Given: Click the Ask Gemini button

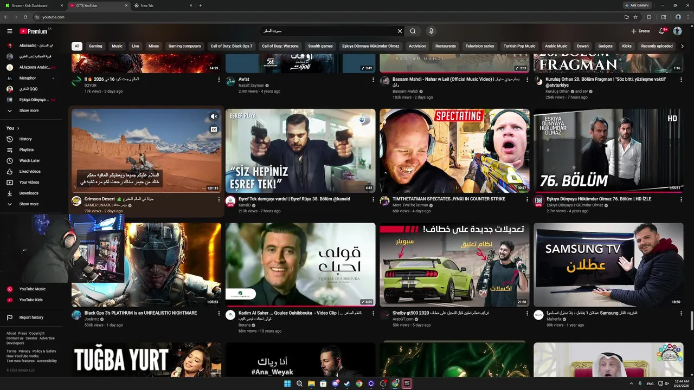Looking at the screenshot, I should click(637, 5).
